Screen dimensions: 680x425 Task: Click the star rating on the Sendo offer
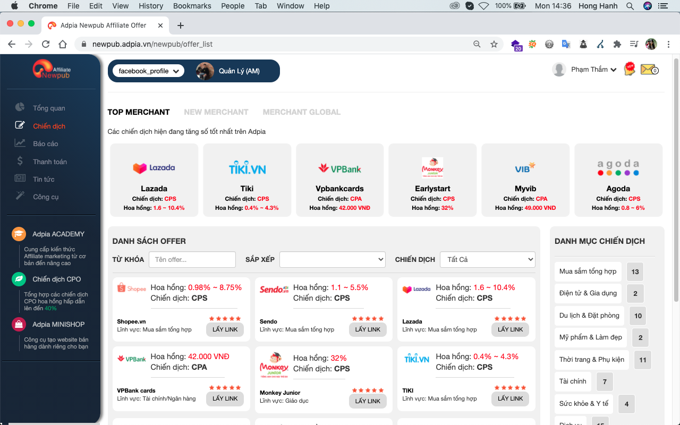(368, 318)
